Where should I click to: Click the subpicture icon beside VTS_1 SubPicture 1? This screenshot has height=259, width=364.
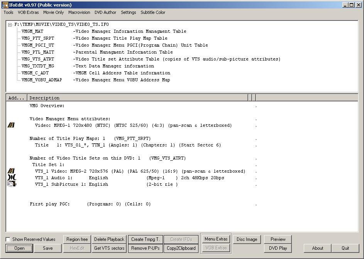[x=12, y=184]
